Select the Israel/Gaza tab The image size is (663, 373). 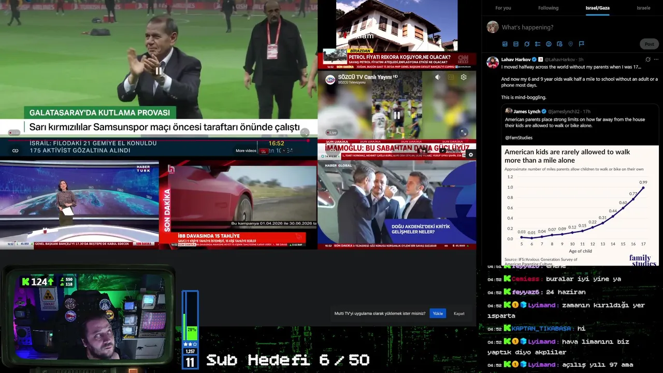pos(597,8)
